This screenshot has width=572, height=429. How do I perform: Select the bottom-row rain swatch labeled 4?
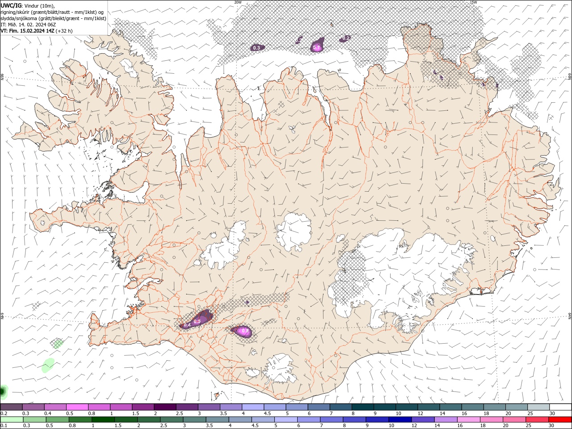click(x=240, y=420)
